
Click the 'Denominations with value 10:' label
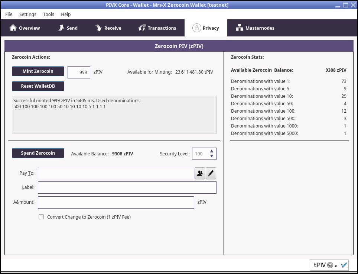(262, 96)
